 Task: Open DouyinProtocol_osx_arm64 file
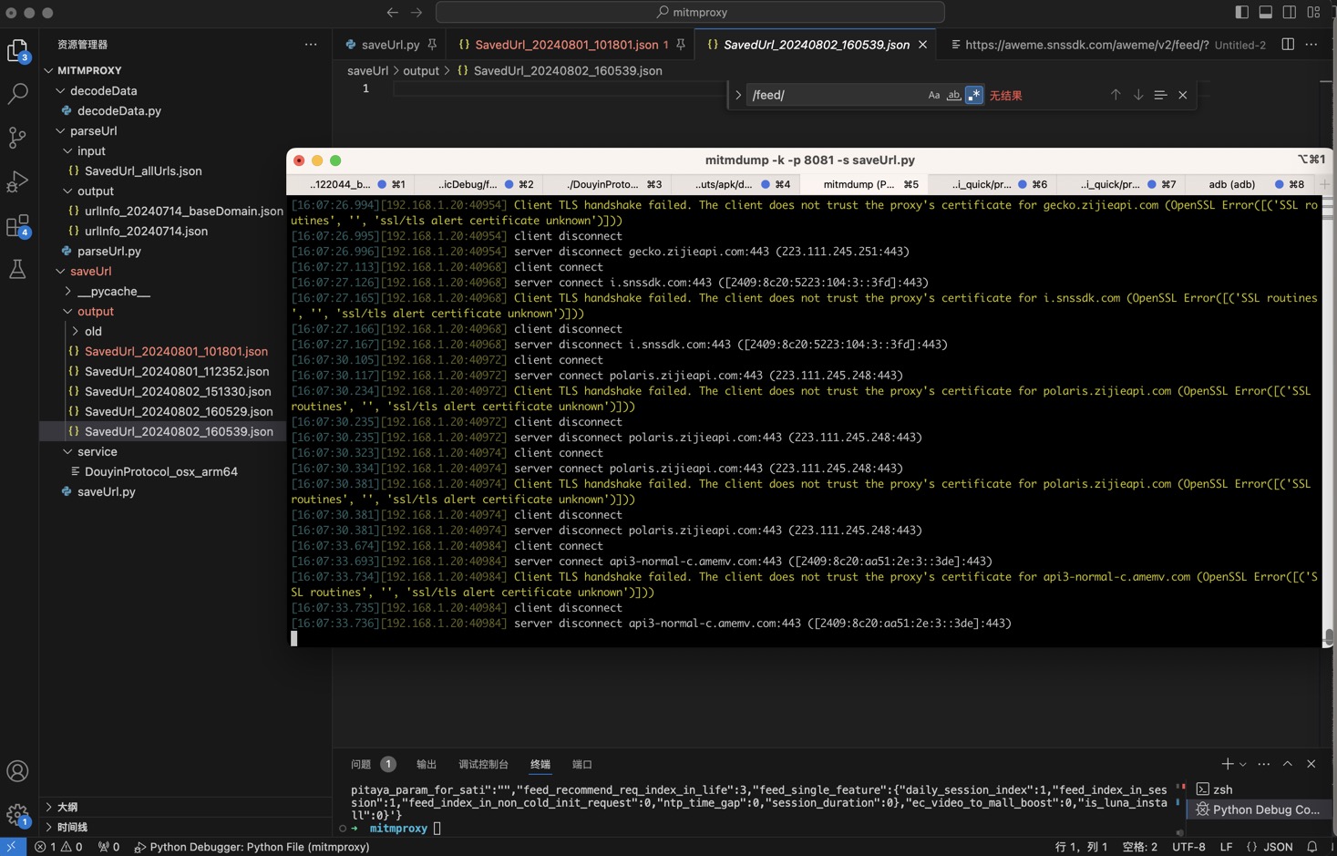[x=161, y=471]
